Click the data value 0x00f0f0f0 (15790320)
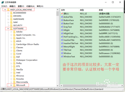Screen dimensions: 125x92 pos(109,20)
